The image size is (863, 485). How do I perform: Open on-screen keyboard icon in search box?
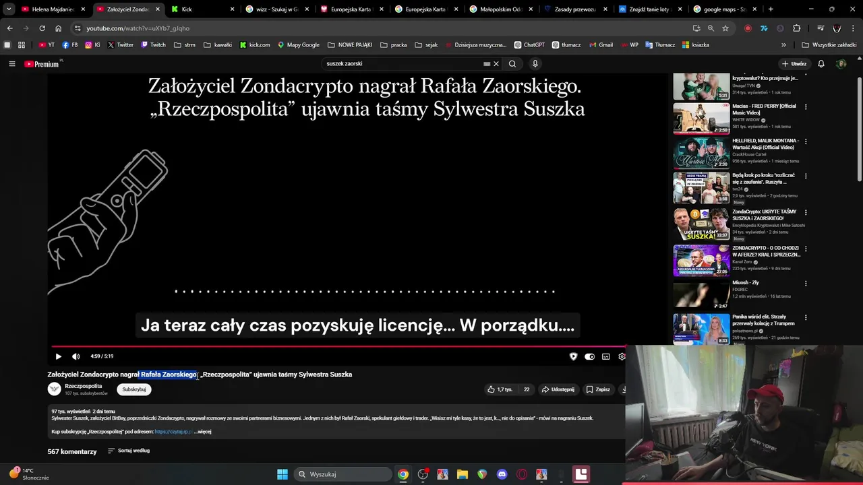click(487, 64)
